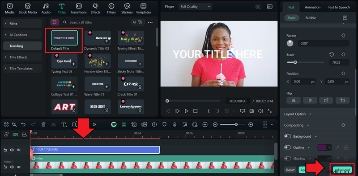
Task: Adjust player volume speaker icon
Action: 260,111
